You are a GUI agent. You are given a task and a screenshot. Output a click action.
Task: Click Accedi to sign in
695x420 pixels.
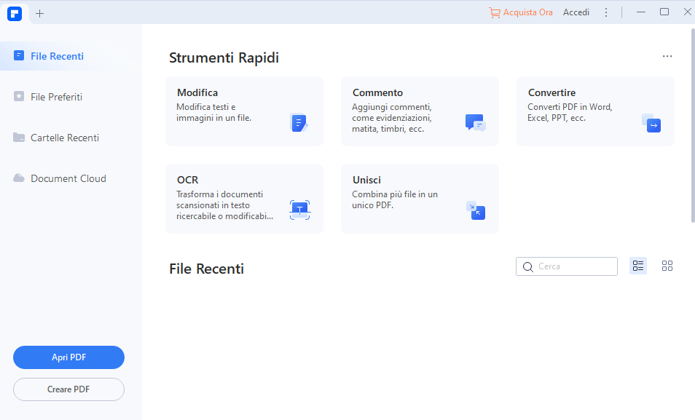coord(576,12)
